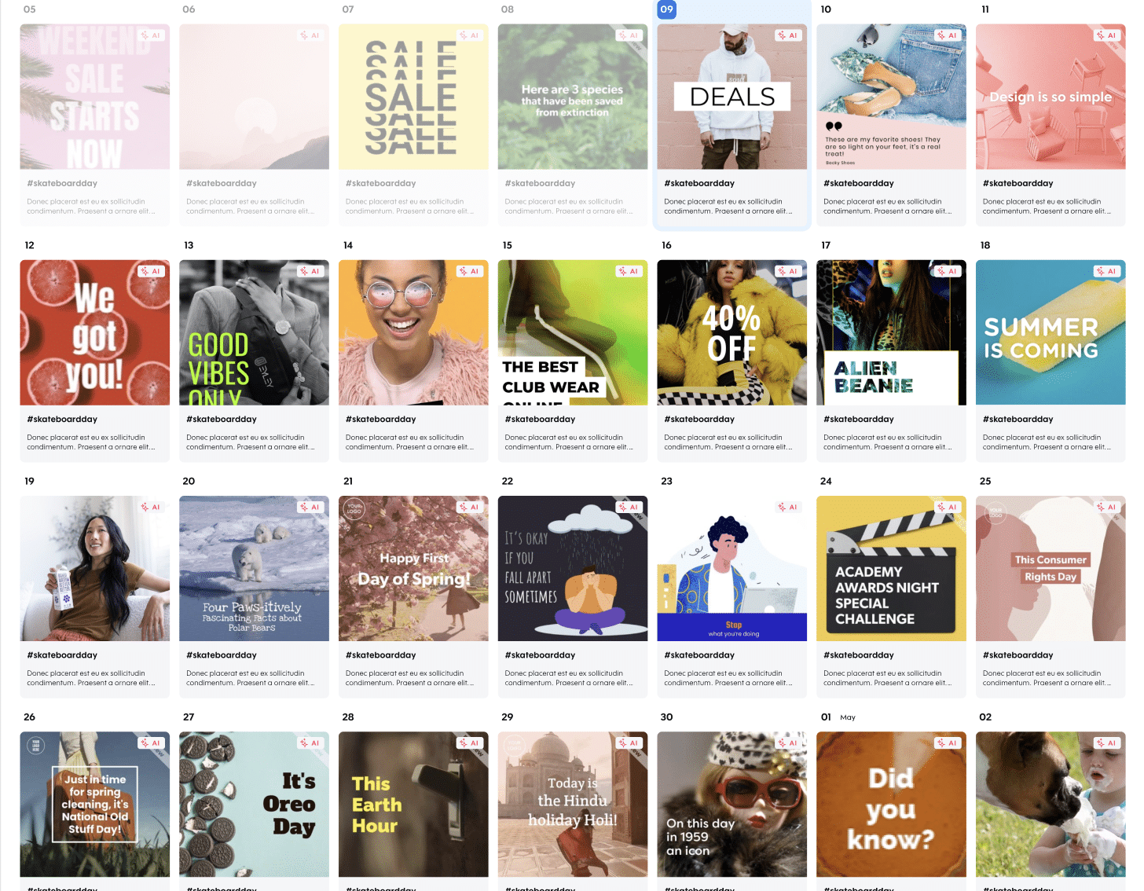The width and height of the screenshot is (1144, 891).
Task: Click AI badge on "It's Oreo Day" post
Action: click(x=310, y=742)
